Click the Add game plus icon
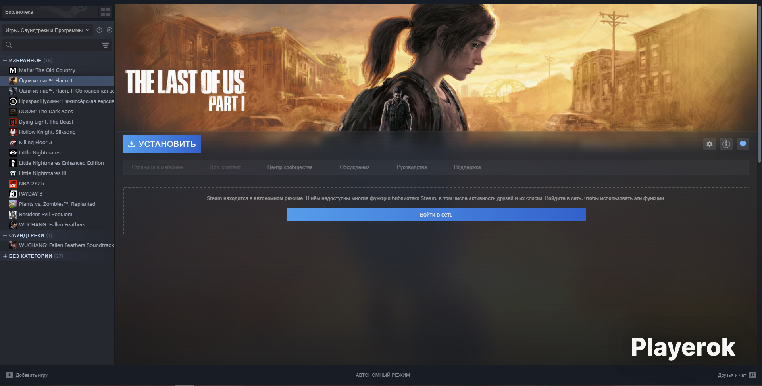This screenshot has height=386, width=762. [x=10, y=375]
